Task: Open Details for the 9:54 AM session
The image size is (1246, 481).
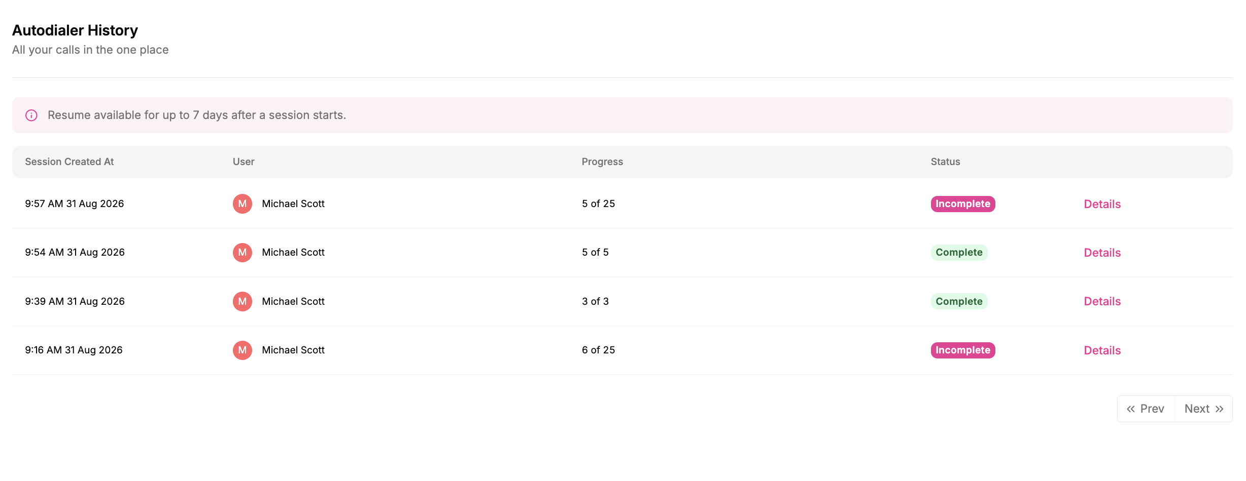Action: click(1102, 253)
